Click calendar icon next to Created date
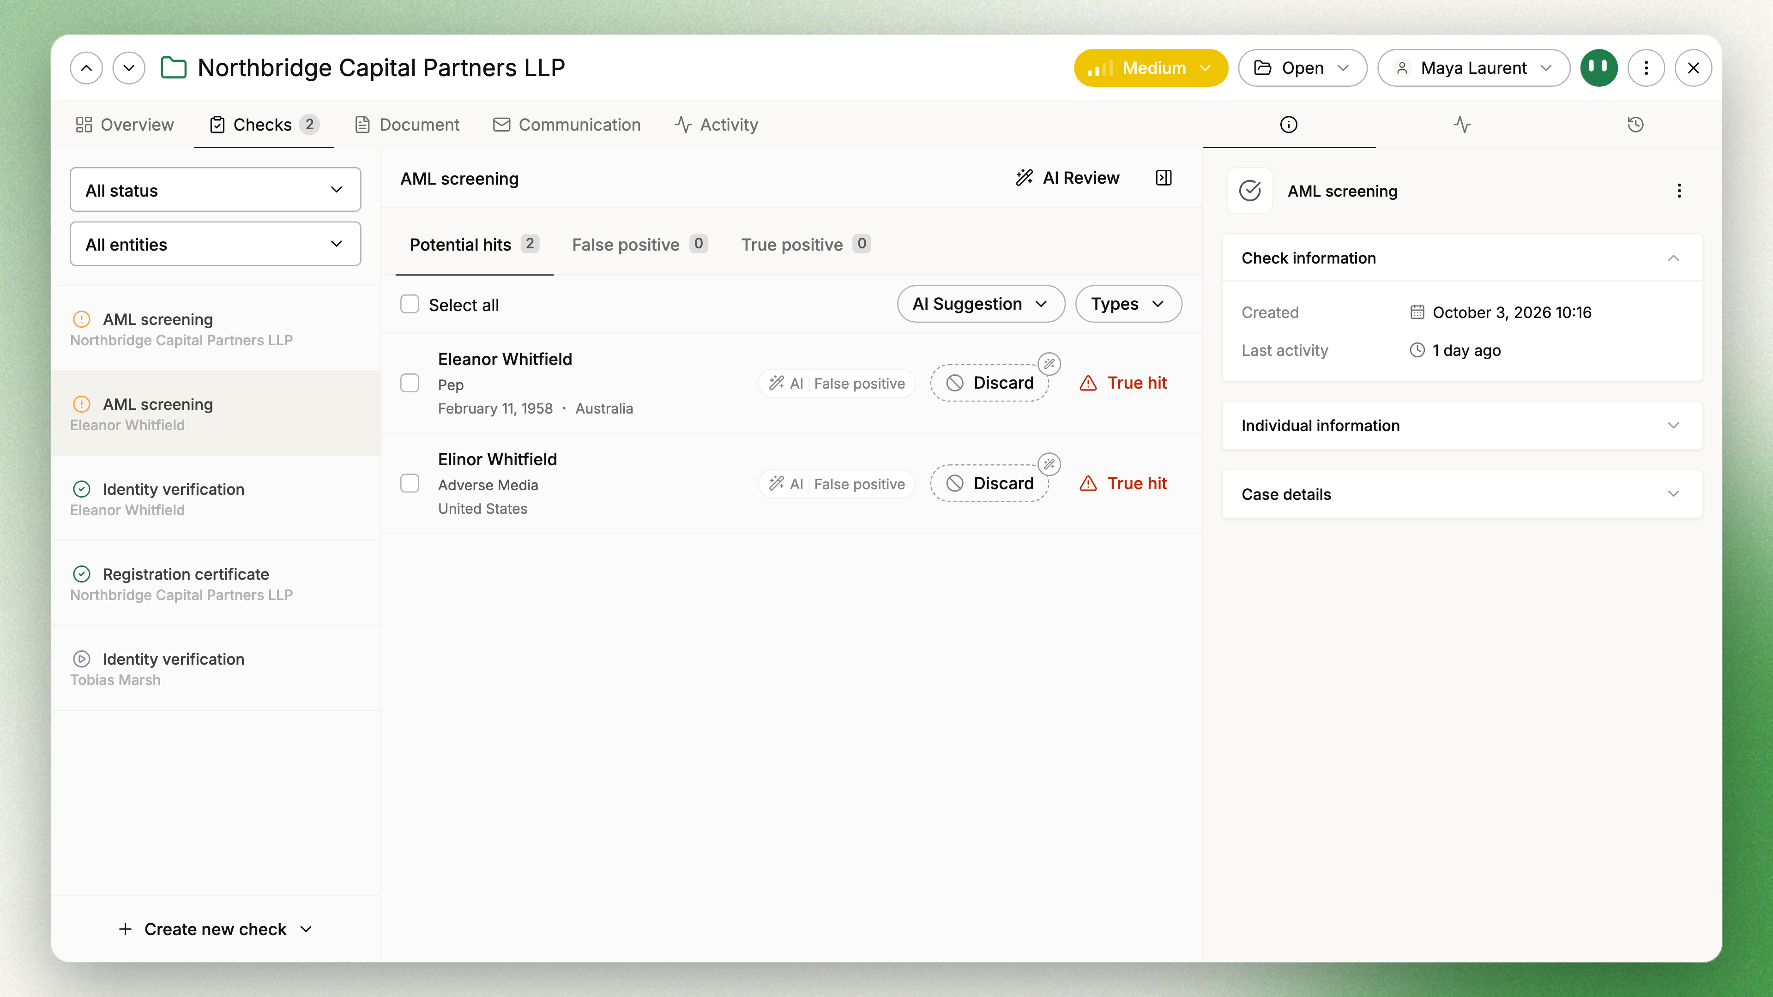 point(1417,312)
